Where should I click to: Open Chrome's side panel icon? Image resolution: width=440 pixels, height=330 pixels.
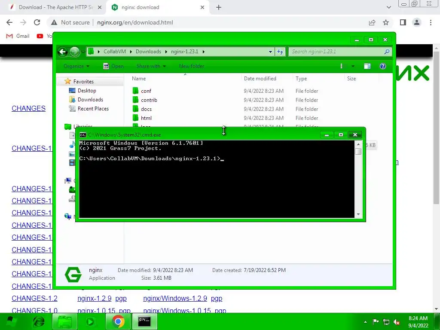point(403,22)
